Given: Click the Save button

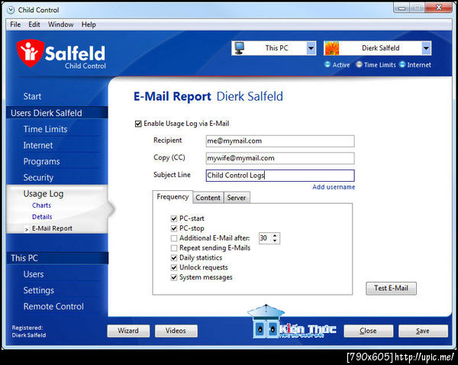Looking at the screenshot, I should (423, 331).
